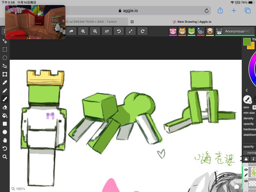Select the Ellipse shape tool
This screenshot has height=192, width=256.
pyautogui.click(x=5, y=132)
